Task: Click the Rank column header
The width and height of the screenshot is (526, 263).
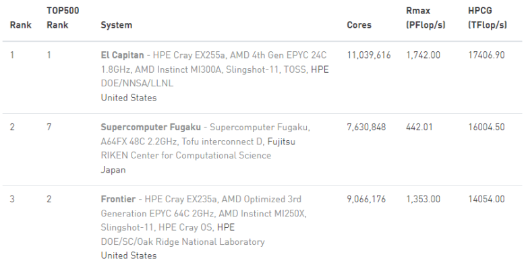Action: tap(21, 25)
